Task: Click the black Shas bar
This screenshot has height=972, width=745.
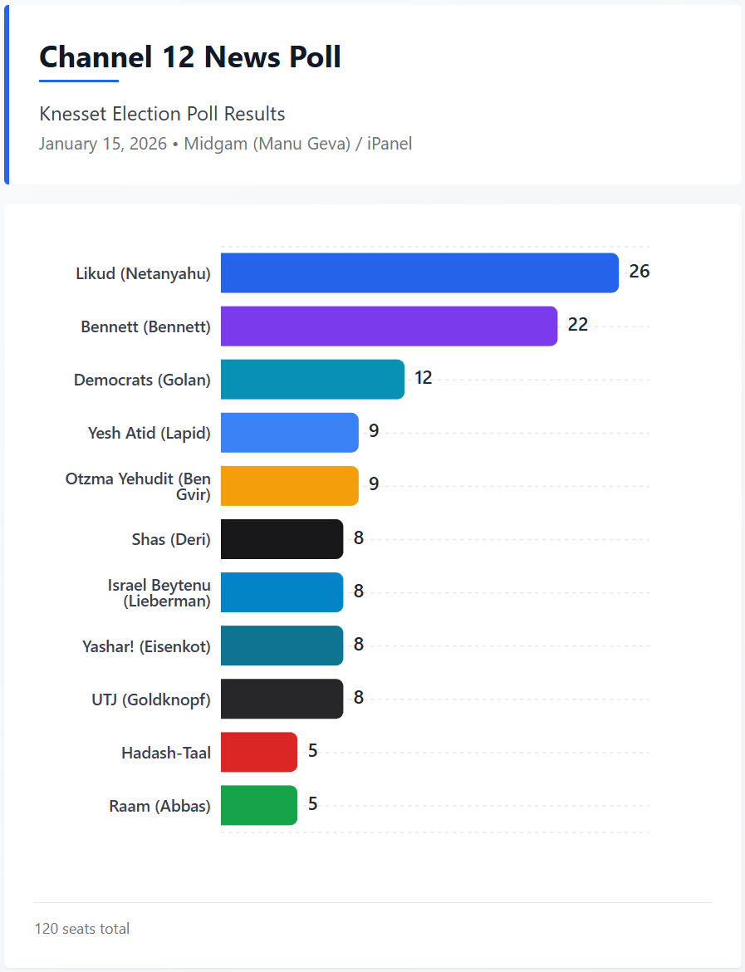Action: [x=282, y=538]
